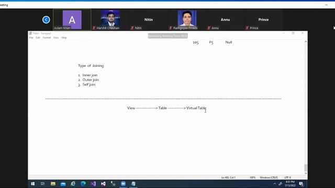Image resolution: width=335 pixels, height=188 pixels.
Task: Minimize the shared Notepad window
Action: (x=284, y=33)
